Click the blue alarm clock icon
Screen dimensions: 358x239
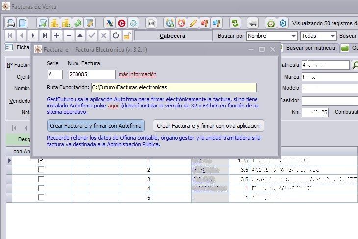(x=170, y=23)
